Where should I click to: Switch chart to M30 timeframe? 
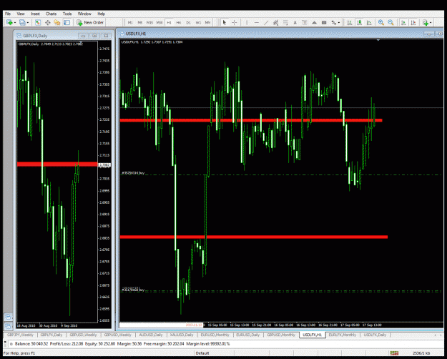tap(159, 22)
